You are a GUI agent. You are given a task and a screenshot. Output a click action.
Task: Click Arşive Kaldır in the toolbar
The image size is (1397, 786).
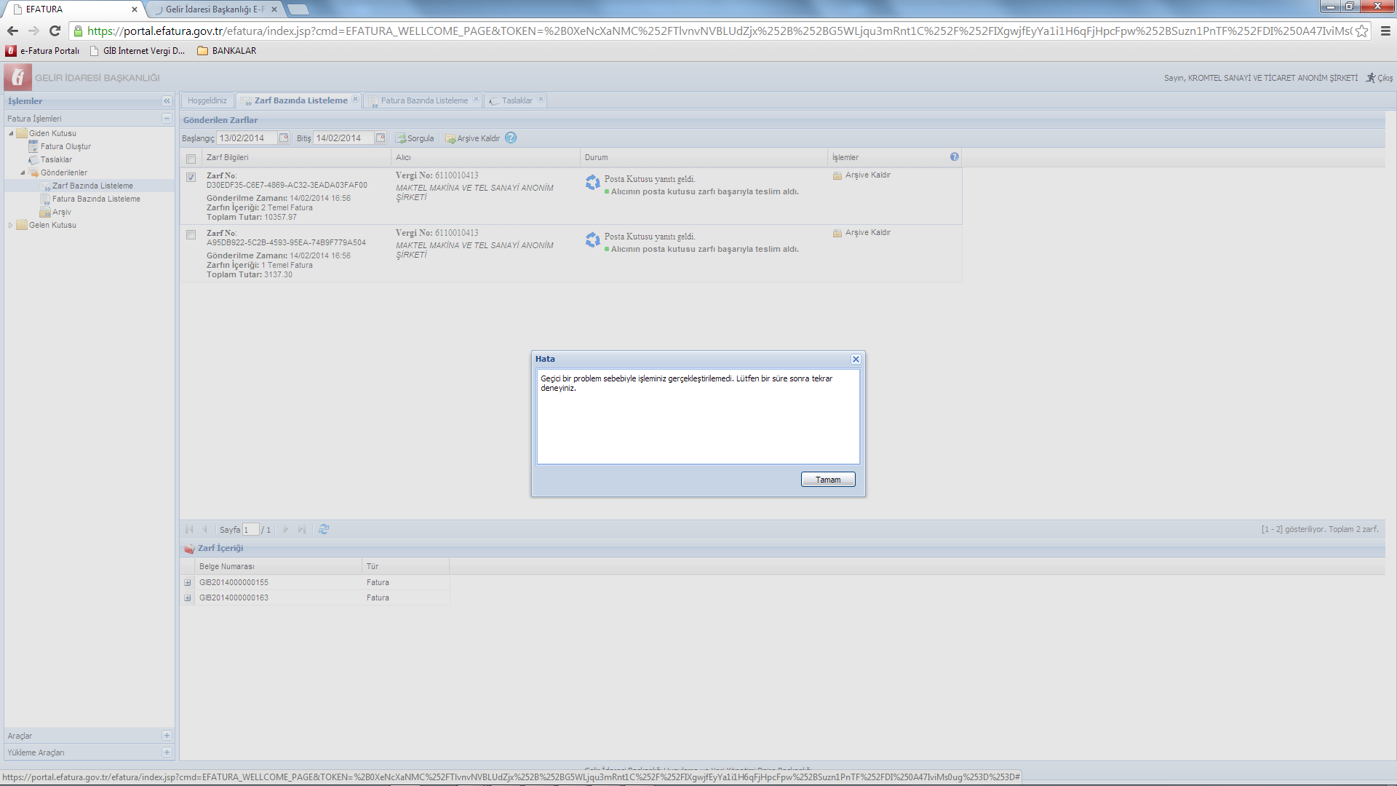tap(473, 138)
